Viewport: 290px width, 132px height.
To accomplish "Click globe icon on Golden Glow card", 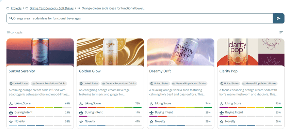I will coord(81,84).
